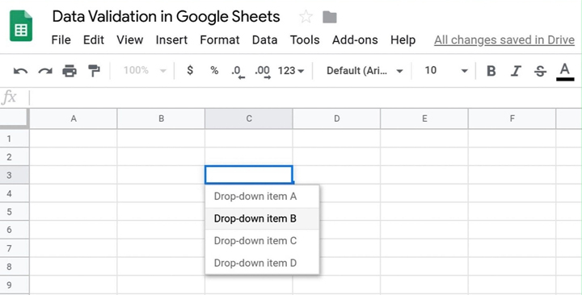Select row 1 header
The width and height of the screenshot is (582, 295).
(15, 139)
